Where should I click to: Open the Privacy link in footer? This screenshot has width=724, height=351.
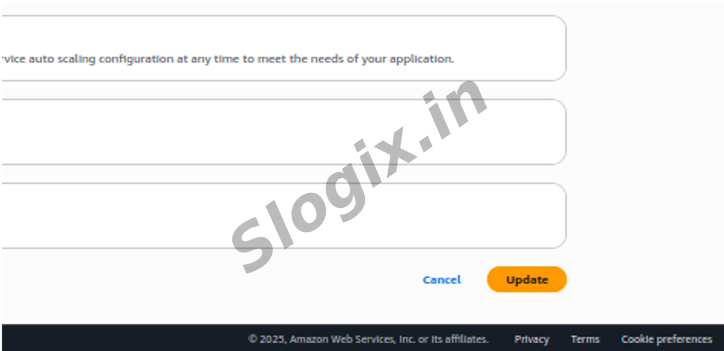click(531, 339)
